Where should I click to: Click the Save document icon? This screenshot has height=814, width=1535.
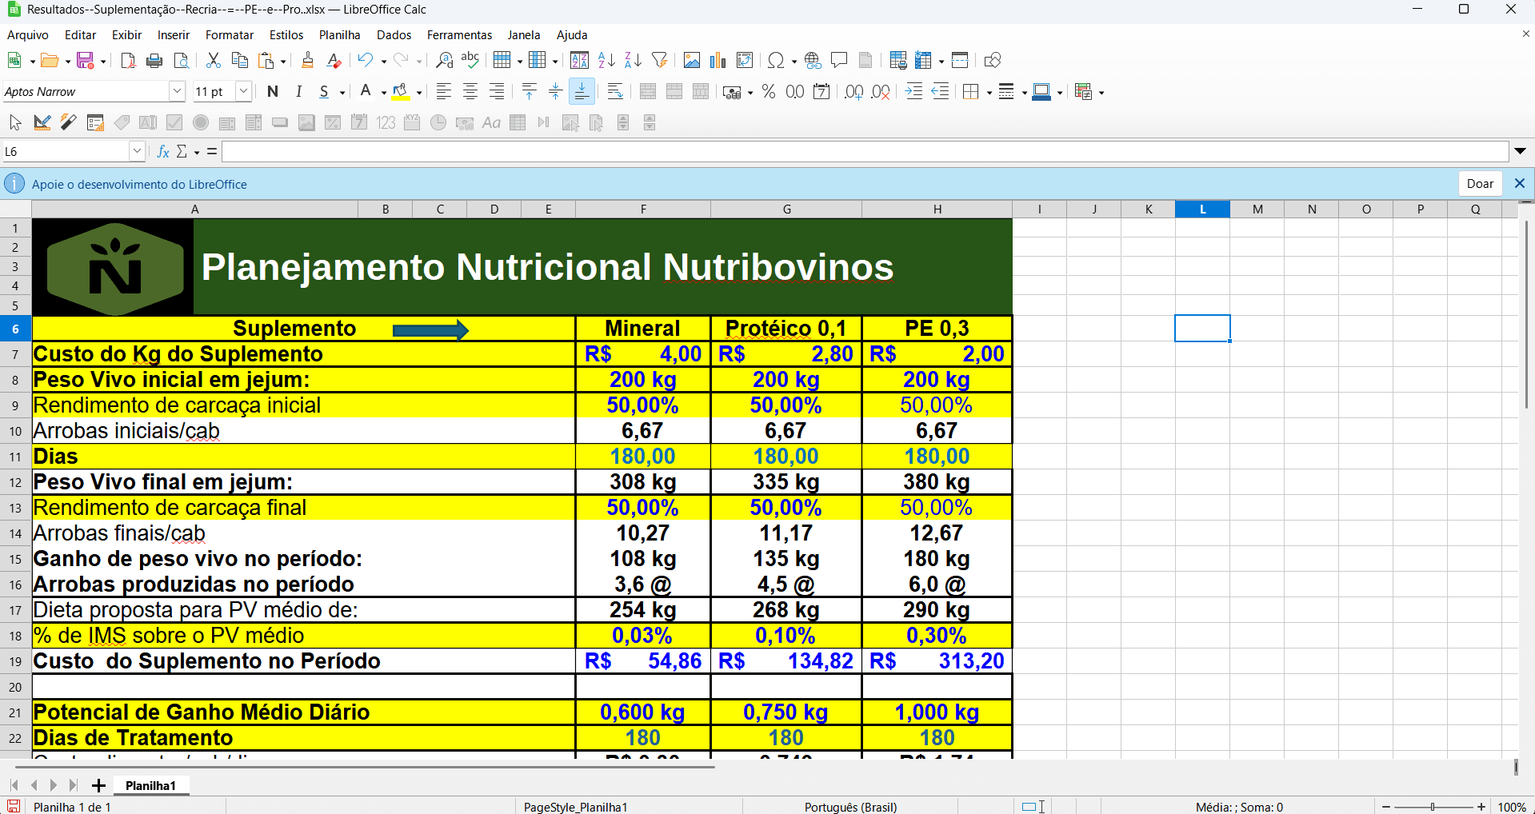coord(85,60)
